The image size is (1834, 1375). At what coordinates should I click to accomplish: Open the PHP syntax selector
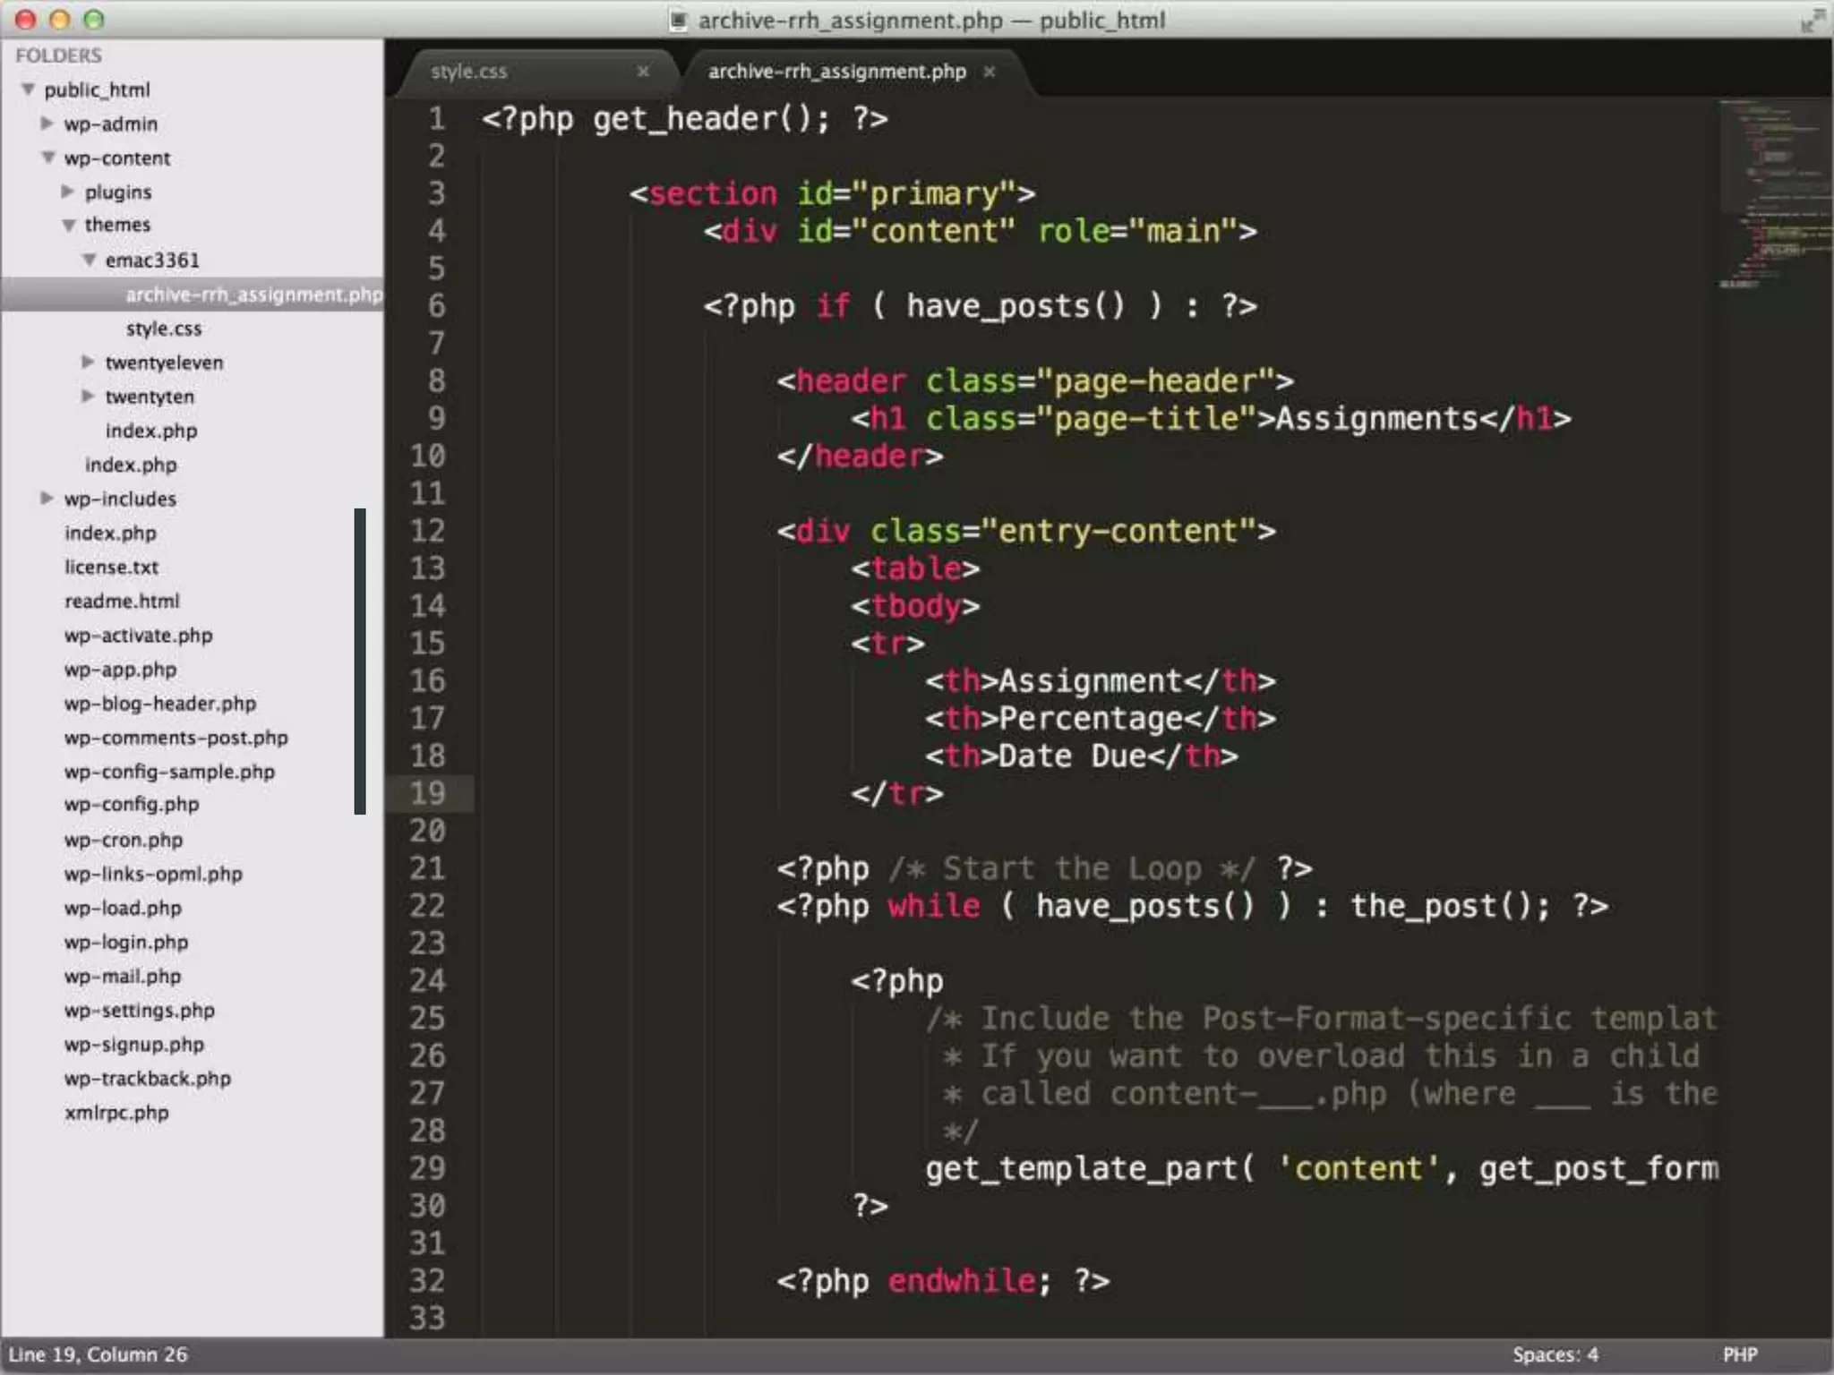(x=1739, y=1354)
